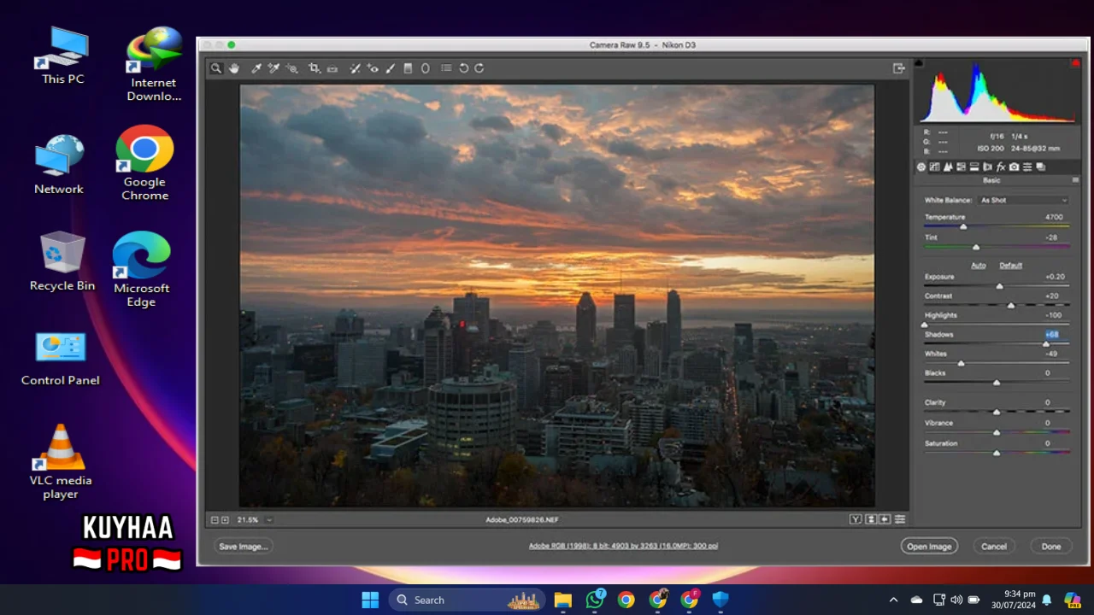The width and height of the screenshot is (1094, 615).
Task: Copy current settings to Before icon
Action: point(885,519)
